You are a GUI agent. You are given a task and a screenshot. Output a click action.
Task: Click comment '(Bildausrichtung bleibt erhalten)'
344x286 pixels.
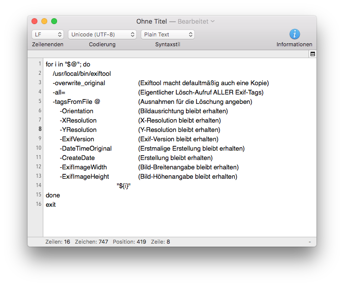point(183,111)
